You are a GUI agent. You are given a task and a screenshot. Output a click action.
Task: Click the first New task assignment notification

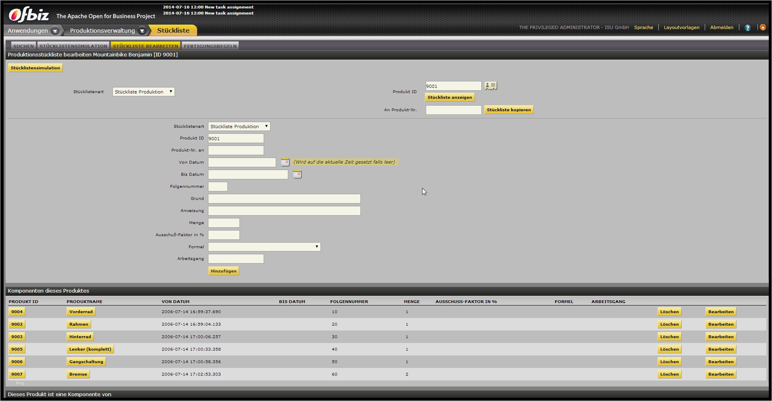(x=208, y=7)
